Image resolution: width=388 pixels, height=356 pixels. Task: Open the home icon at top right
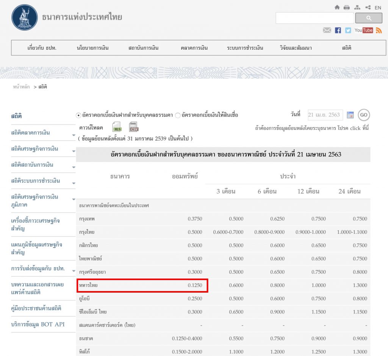(x=337, y=7)
